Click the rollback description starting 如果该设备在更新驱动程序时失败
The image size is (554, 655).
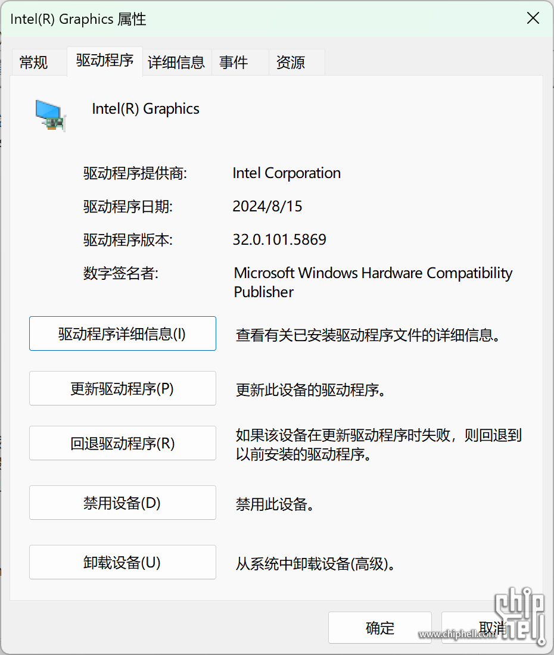tap(379, 444)
